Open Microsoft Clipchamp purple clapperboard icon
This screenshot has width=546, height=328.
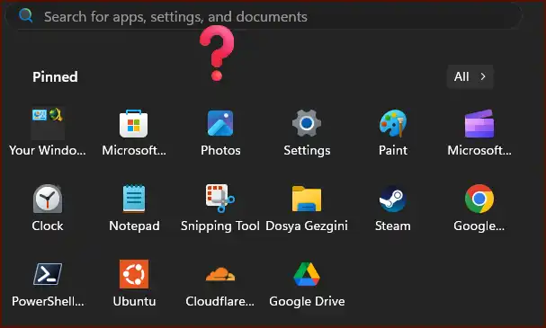pyautogui.click(x=479, y=124)
